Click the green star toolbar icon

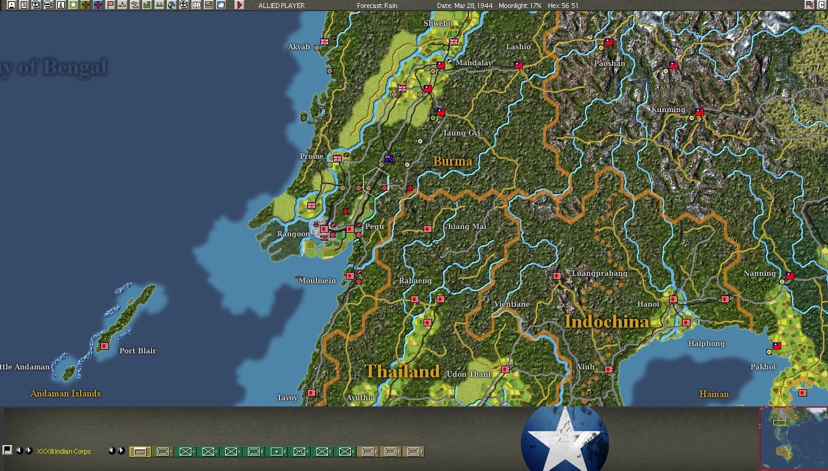click(x=73, y=5)
